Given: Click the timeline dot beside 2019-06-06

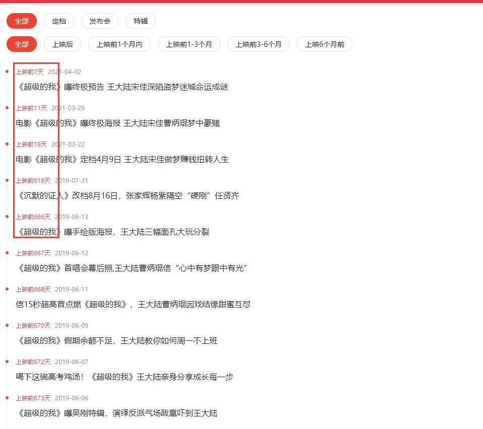Looking at the screenshot, I should point(6,398).
